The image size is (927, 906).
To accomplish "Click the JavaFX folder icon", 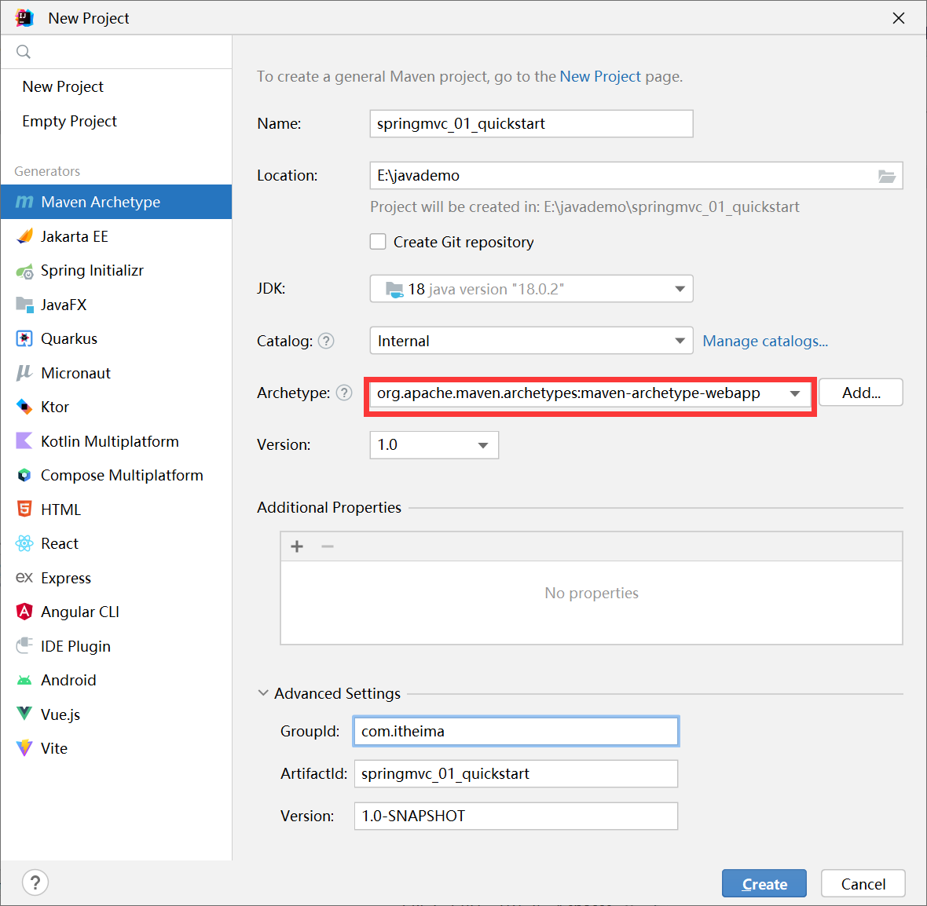I will pyautogui.click(x=24, y=305).
